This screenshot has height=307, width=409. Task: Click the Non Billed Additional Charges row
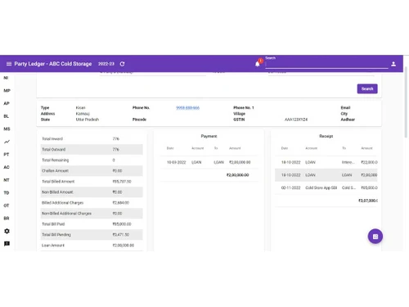click(x=92, y=214)
